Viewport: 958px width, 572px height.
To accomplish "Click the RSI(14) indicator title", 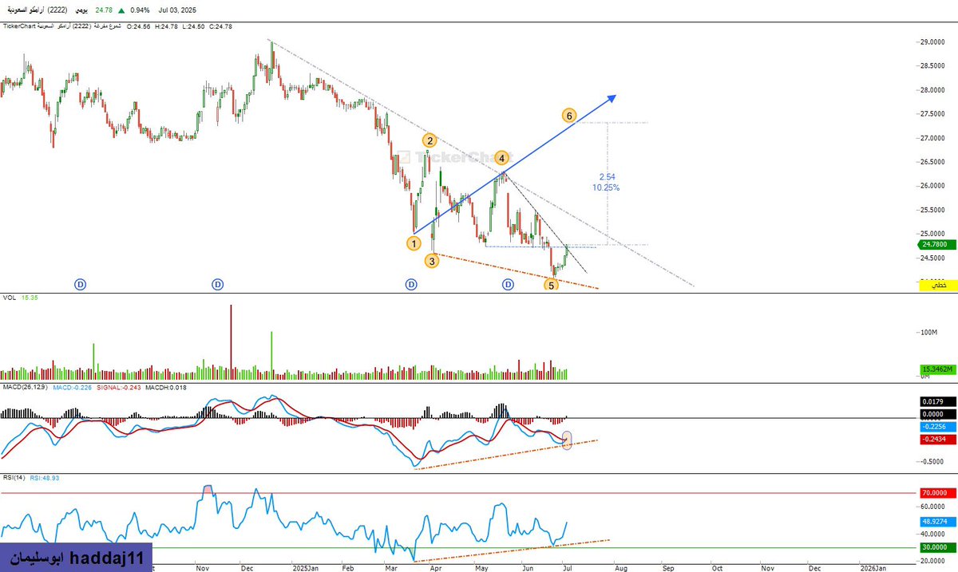I will coord(13,478).
